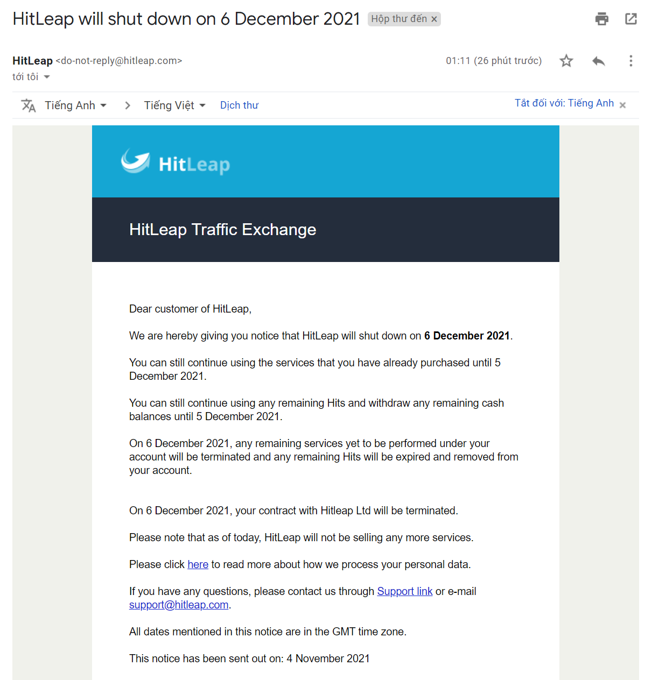The image size is (645, 680).
Task: Click 'Tắt đối với: Tiếng Anh' link
Action: coord(564,103)
